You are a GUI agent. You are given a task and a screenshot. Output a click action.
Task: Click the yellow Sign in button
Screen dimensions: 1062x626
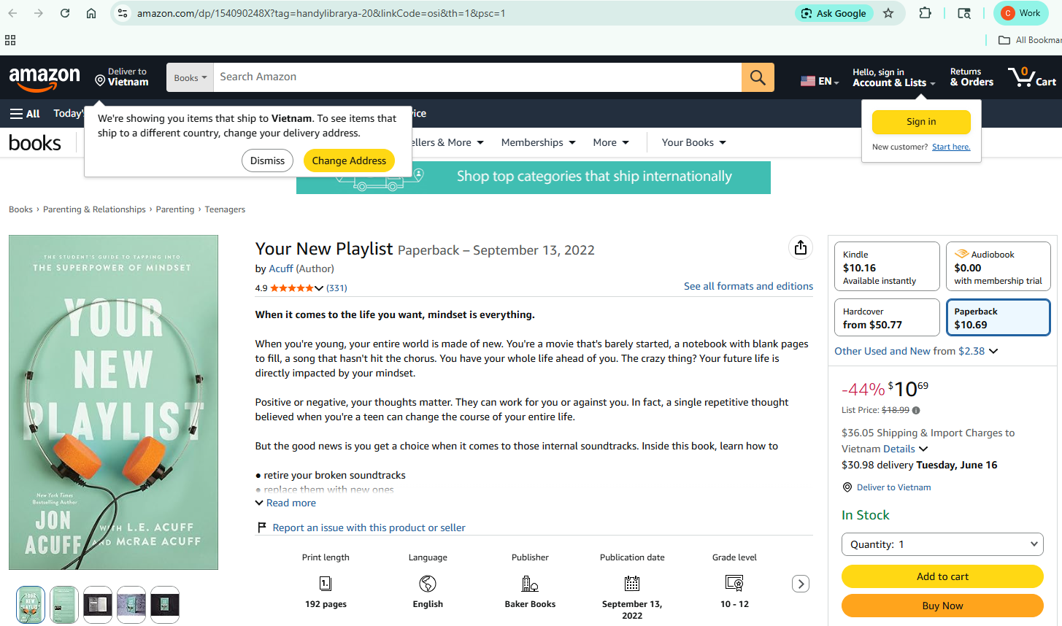[921, 122]
